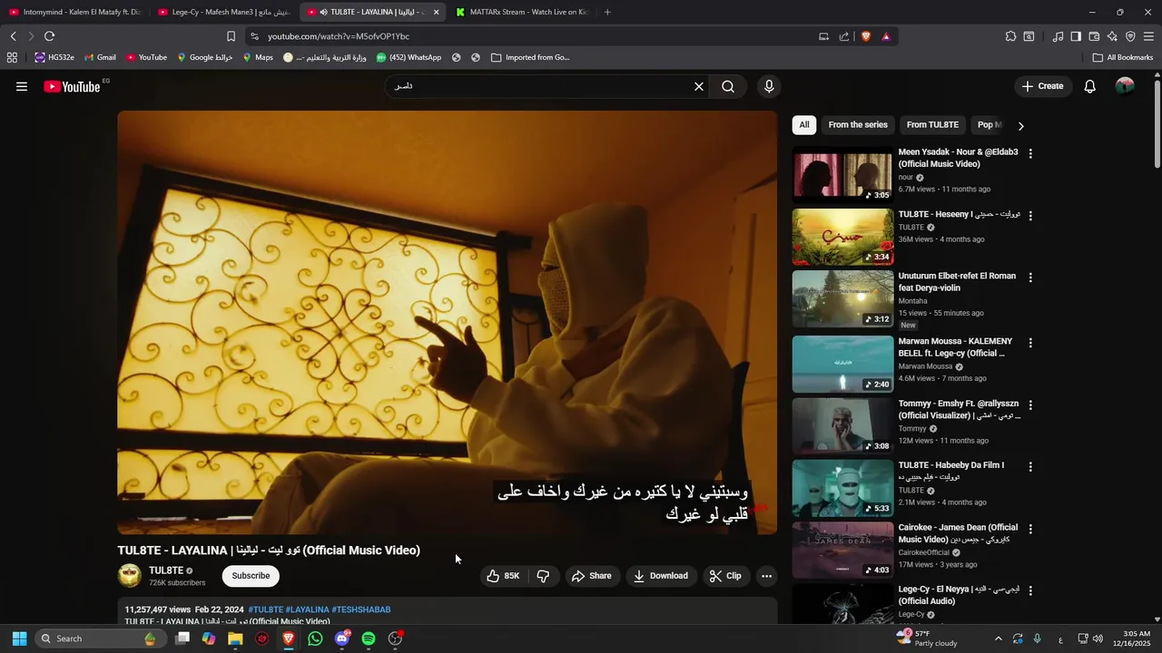
Task: Open the account avatar menu
Action: 1125,86
